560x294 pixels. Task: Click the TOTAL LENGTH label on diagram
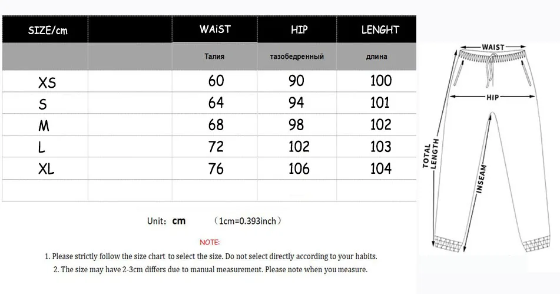(431, 154)
